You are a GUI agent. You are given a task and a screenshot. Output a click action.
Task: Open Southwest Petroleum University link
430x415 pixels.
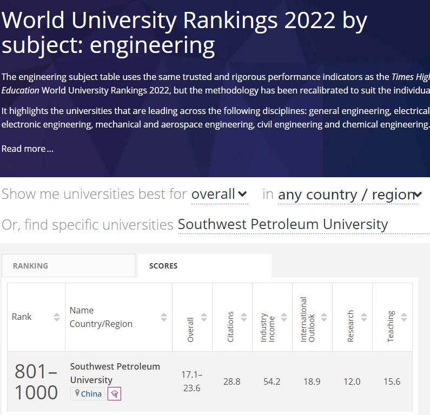point(115,373)
